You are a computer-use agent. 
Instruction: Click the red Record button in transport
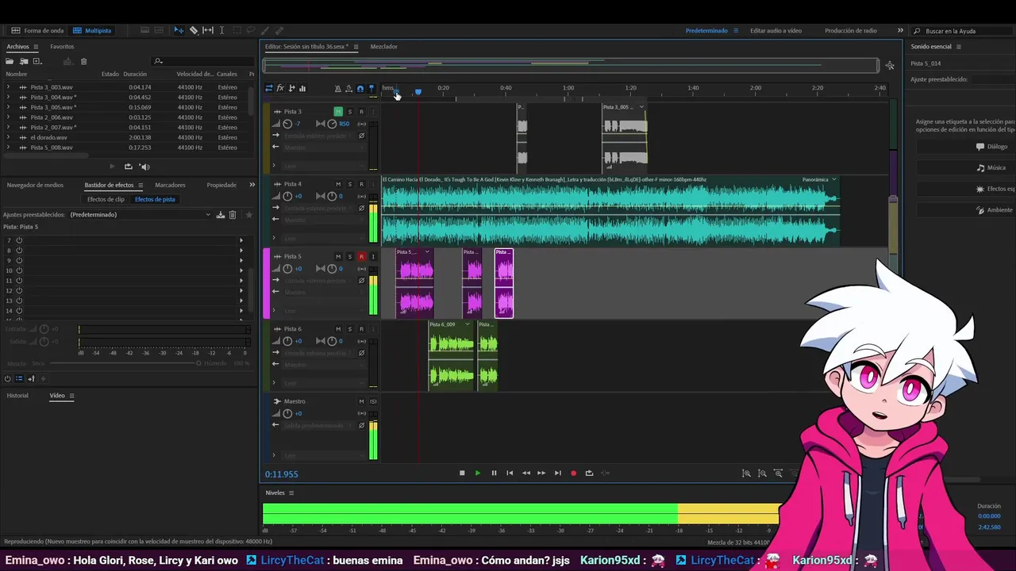[573, 473]
